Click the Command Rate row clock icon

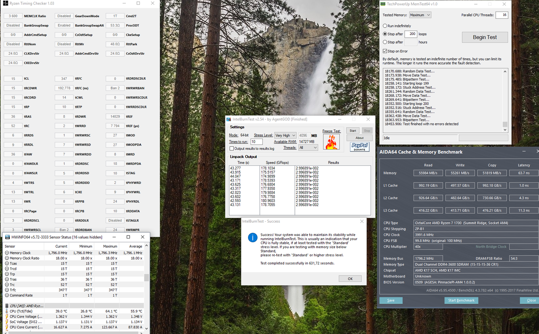pyautogui.click(x=7, y=295)
